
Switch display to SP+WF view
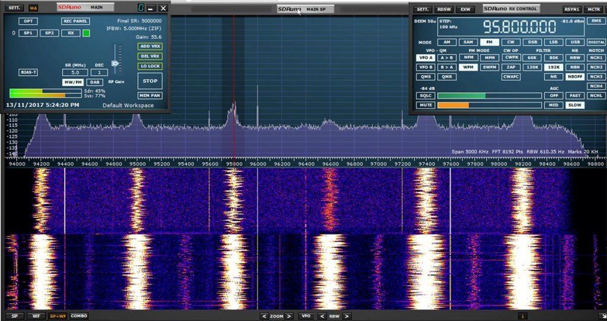click(57, 316)
